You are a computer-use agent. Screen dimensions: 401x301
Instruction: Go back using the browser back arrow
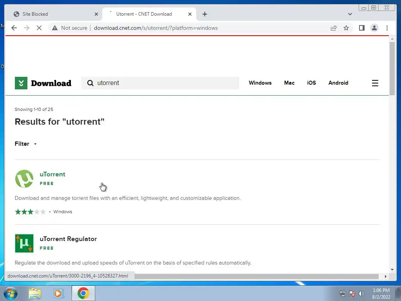[14, 28]
